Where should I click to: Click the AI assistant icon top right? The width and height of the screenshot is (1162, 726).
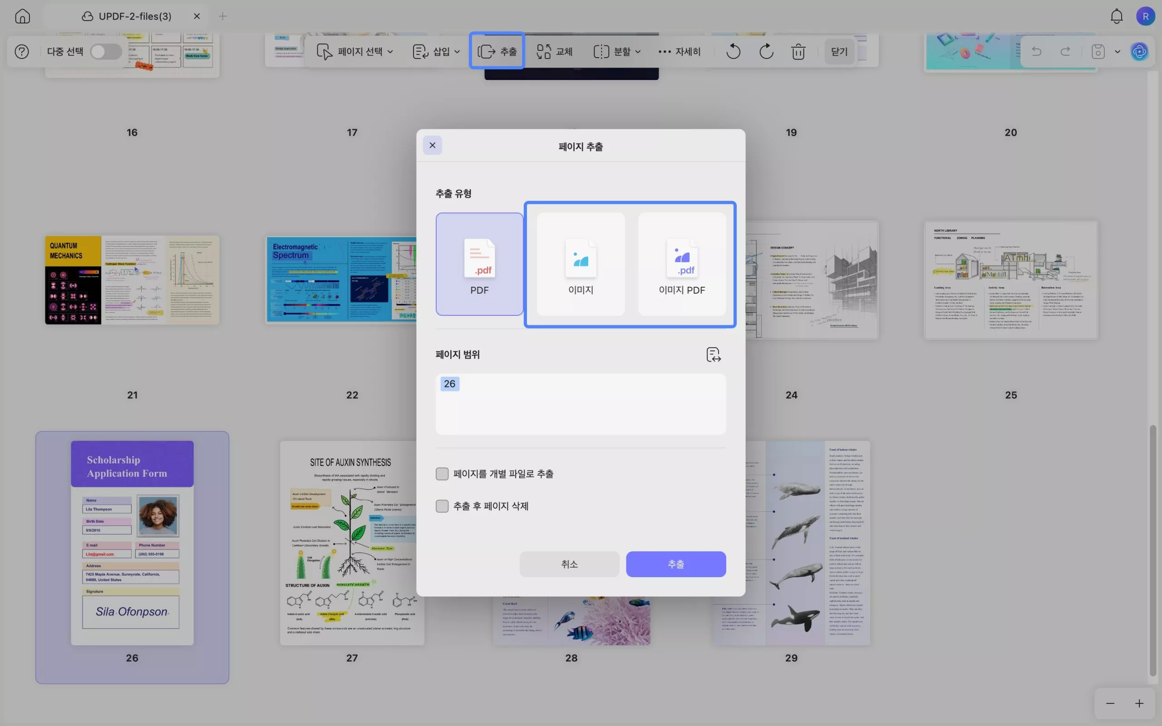1139,52
